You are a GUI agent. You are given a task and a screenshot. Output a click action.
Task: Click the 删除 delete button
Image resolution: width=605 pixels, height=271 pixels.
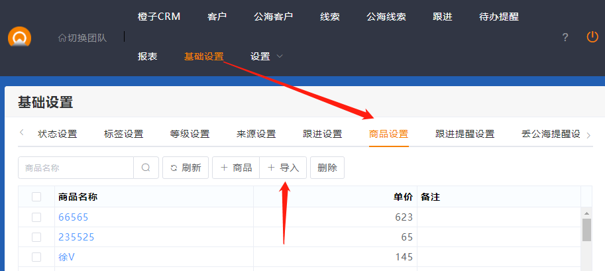coord(327,168)
